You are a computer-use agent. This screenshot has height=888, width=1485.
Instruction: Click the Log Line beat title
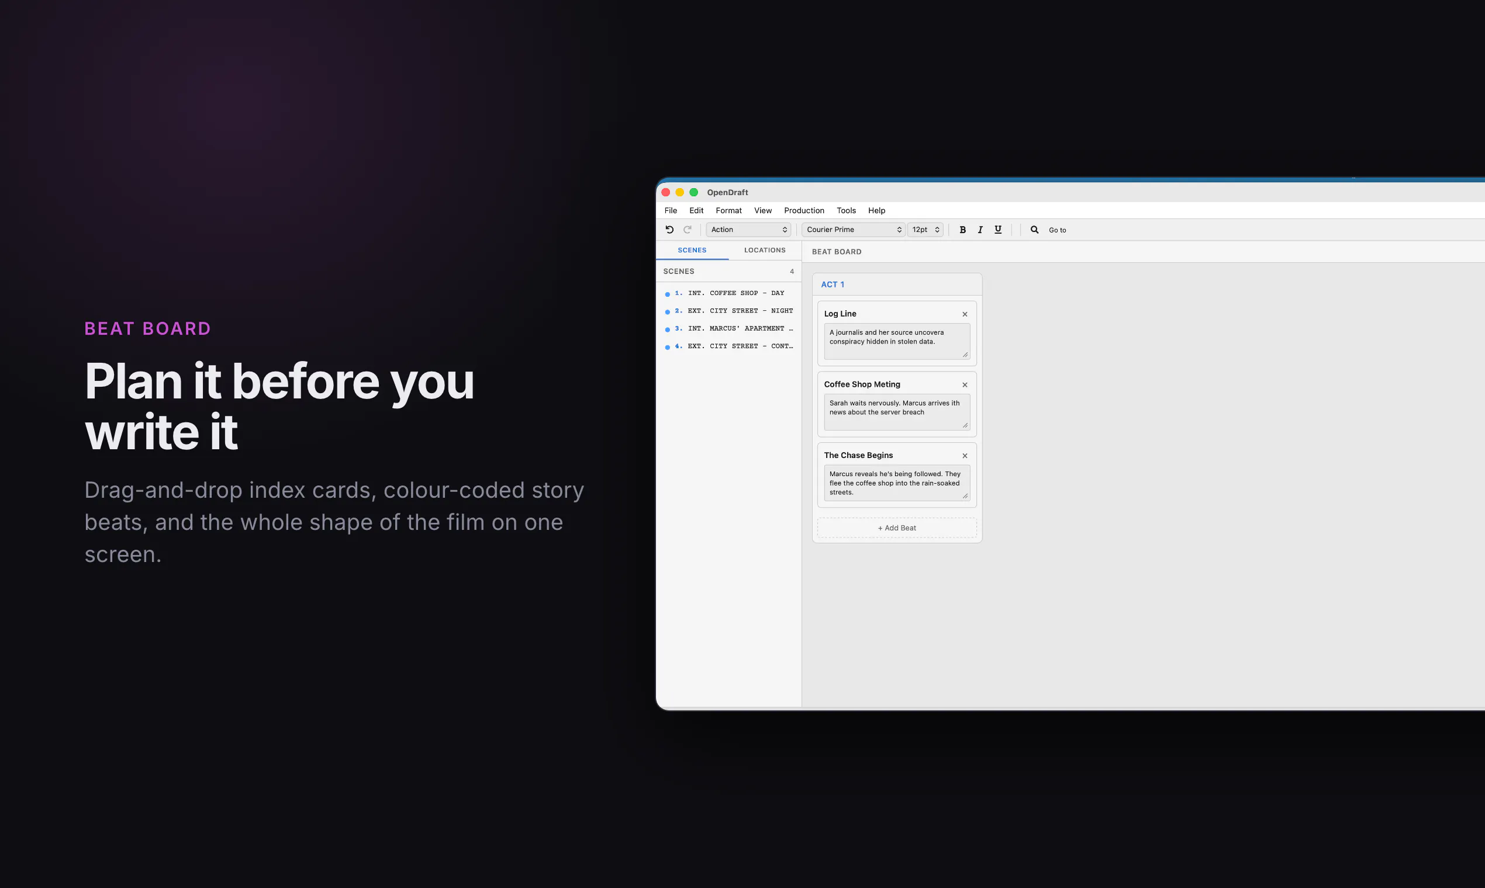[840, 314]
